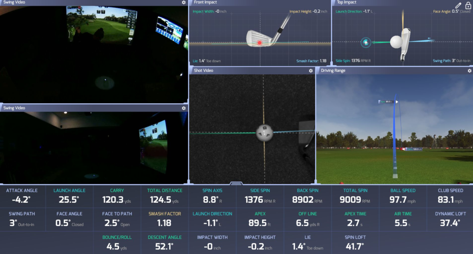Viewport: 473px width, 254px height.
Task: Click the Total Spin 9009 RPM tile
Action: (355, 196)
